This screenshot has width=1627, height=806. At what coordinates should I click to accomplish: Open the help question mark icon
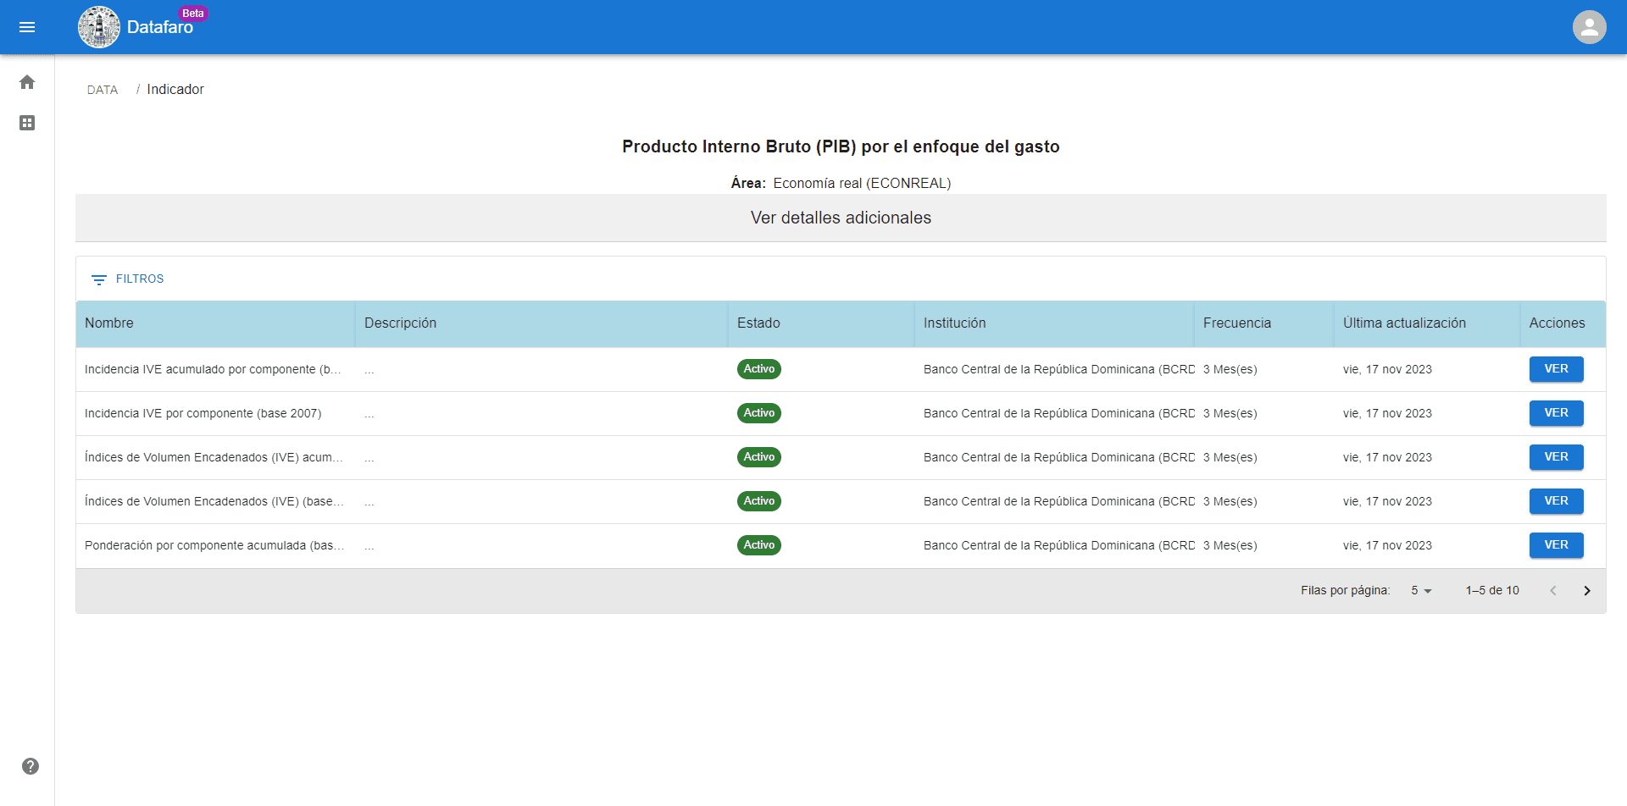pyautogui.click(x=31, y=766)
